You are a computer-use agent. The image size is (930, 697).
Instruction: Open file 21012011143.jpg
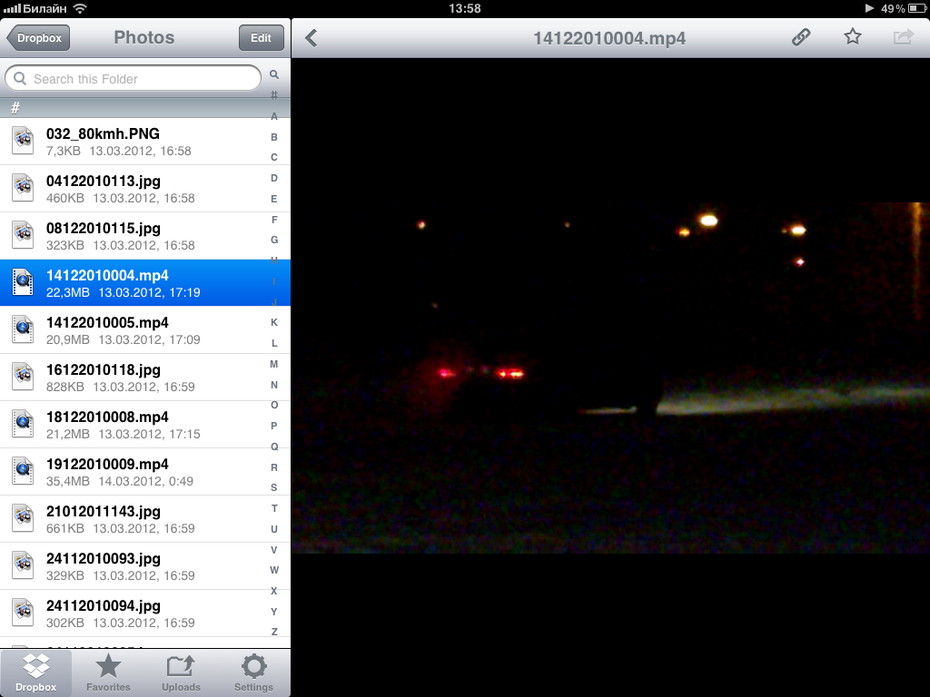[145, 518]
